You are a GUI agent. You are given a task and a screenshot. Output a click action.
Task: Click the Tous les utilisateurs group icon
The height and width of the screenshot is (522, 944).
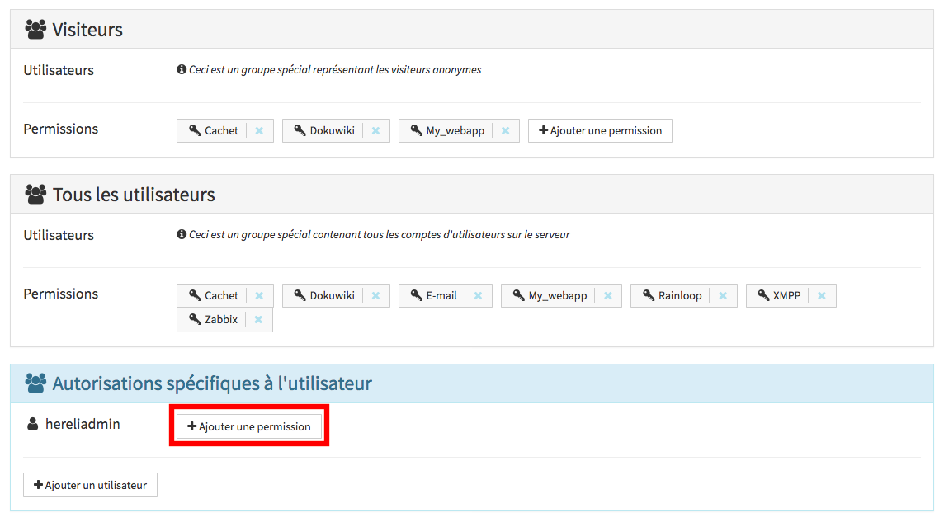coord(35,195)
